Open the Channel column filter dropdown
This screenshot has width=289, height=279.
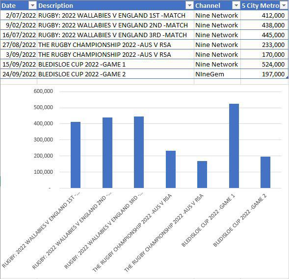(236, 6)
